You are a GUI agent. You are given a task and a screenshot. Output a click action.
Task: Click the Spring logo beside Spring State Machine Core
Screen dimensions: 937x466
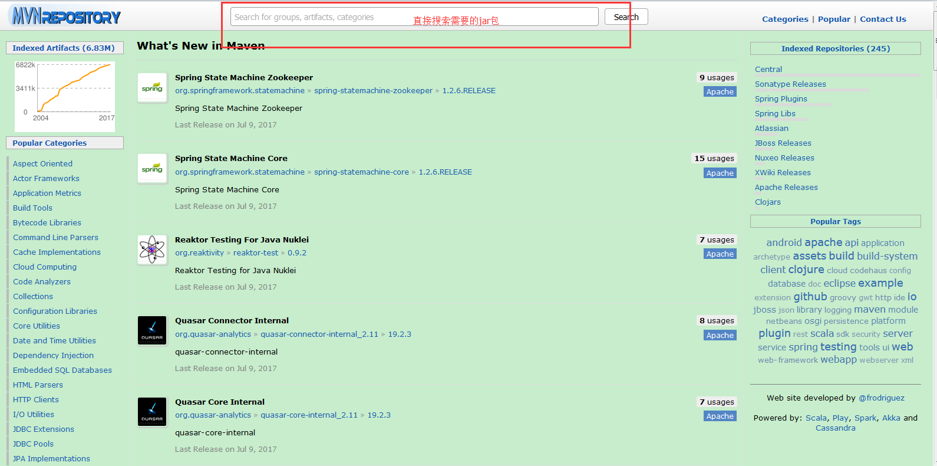tap(152, 169)
